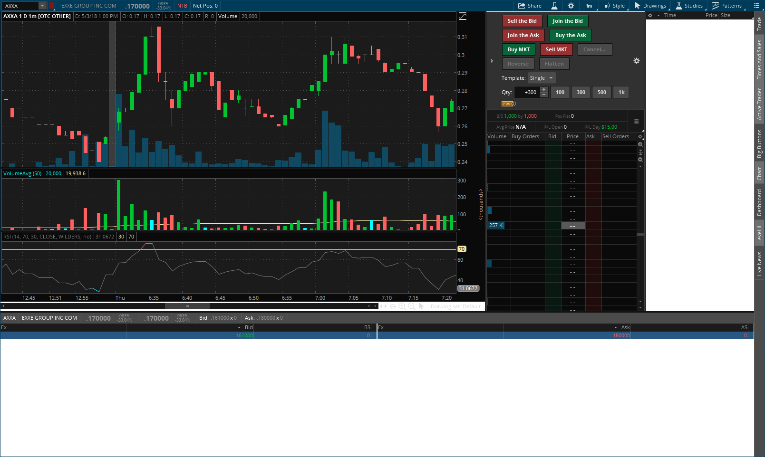
Task: Open the Patterns menu
Action: [727, 6]
